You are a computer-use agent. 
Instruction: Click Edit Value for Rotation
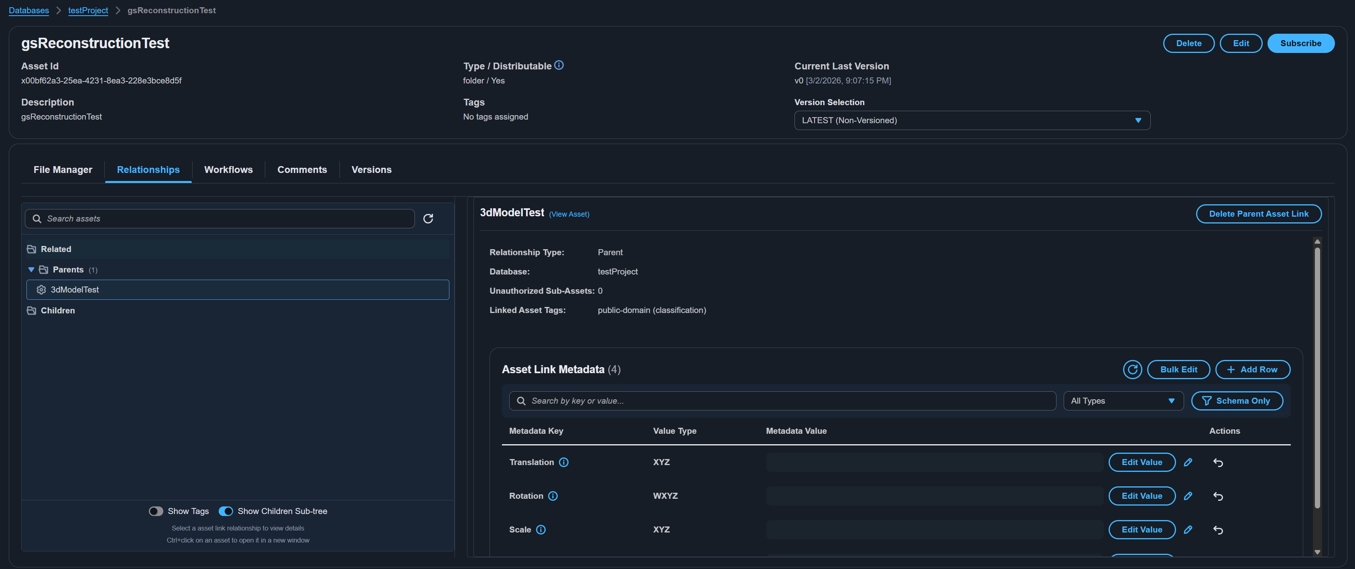(1142, 496)
